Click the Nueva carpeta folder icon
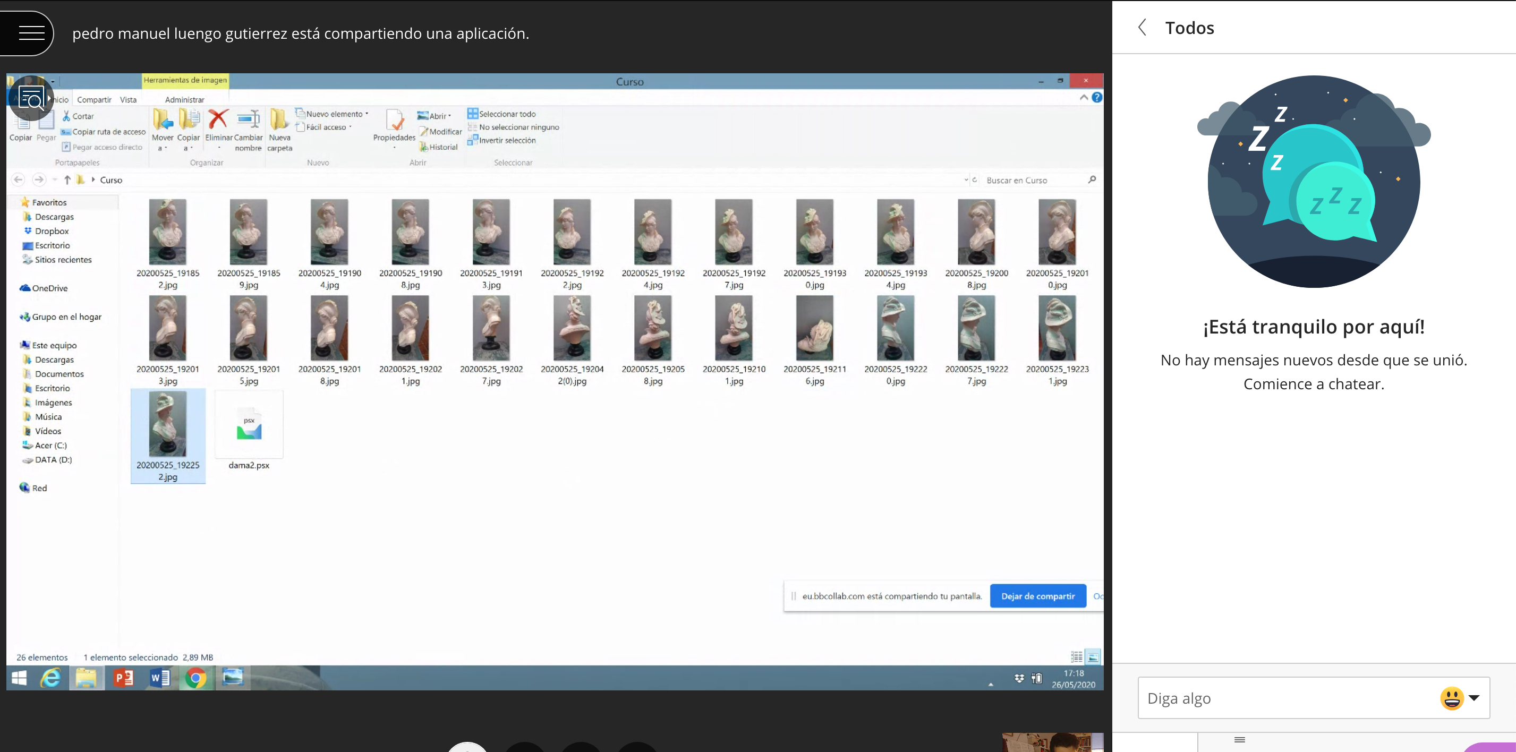 click(x=279, y=119)
